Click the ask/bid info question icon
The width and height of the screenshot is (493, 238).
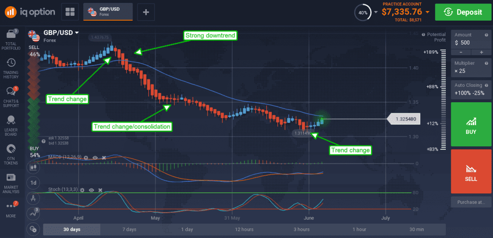[x=44, y=141]
